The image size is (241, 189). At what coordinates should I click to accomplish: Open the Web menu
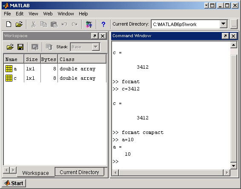[48, 14]
